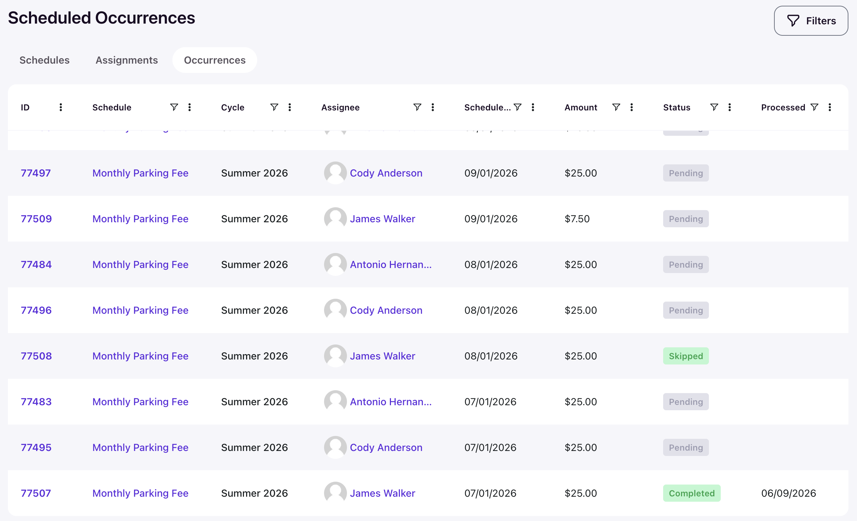Image resolution: width=857 pixels, height=521 pixels.
Task: Click Summer 2026 cycle on row 77508
Action: click(254, 356)
